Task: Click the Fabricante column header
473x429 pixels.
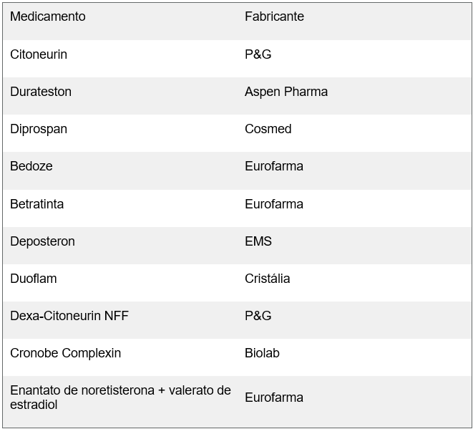Action: point(274,16)
